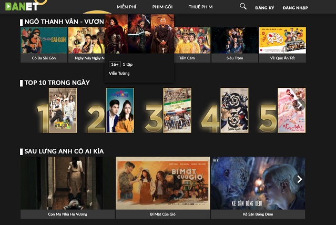
Task: Choose the Về Quê Ăn Tết thumbnail
Action: pos(282,40)
